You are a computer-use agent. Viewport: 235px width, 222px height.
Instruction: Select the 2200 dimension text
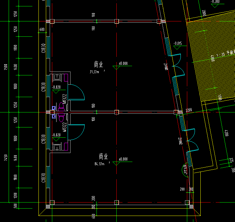coord(189,110)
